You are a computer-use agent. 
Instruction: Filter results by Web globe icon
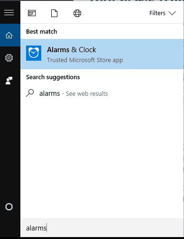[77, 13]
